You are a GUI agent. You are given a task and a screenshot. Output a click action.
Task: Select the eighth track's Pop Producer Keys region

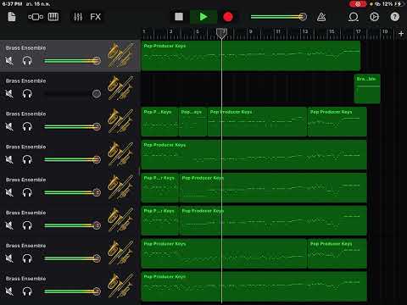(x=254, y=286)
